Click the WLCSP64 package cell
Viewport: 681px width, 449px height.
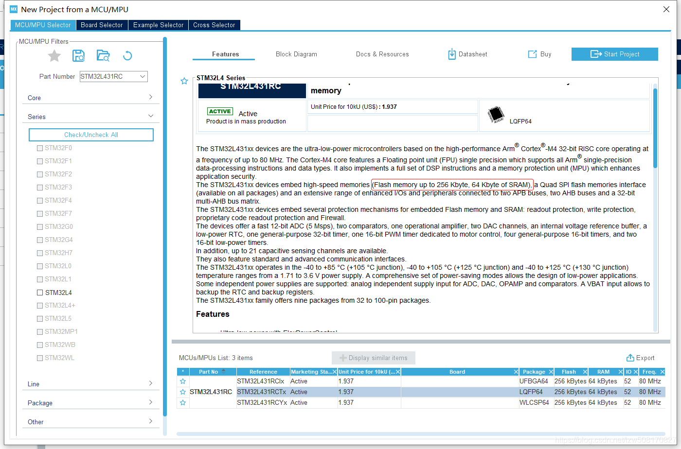click(x=536, y=403)
